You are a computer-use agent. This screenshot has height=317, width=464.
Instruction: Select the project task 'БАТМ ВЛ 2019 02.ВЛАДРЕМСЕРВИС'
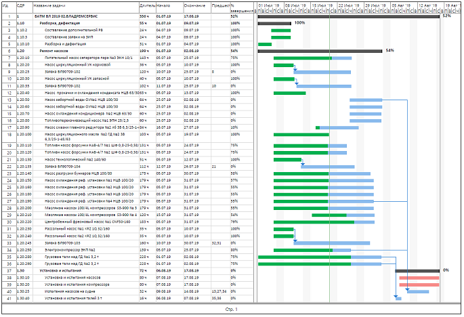pyautogui.click(x=66, y=16)
